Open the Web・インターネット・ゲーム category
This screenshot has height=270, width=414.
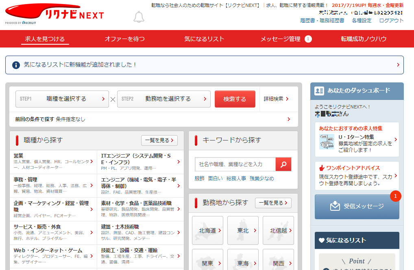(x=53, y=256)
